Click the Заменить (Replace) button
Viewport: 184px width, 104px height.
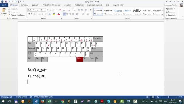tap(170, 12)
